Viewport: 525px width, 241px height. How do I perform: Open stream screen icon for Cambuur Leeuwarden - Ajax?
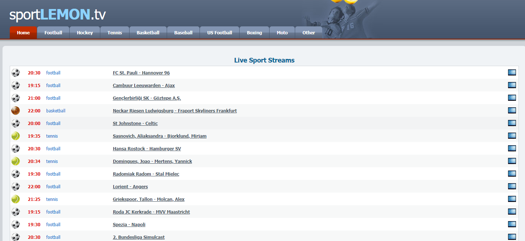[512, 85]
